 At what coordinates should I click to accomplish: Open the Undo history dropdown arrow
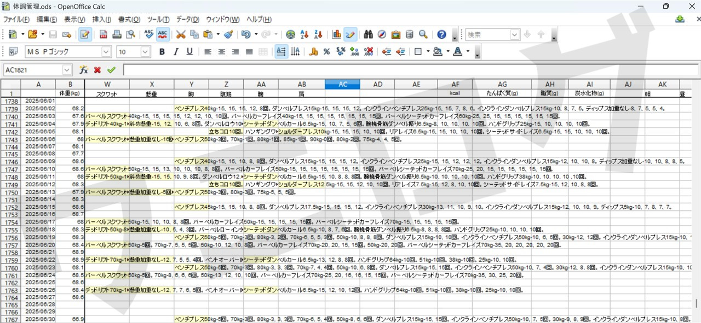[x=256, y=34]
